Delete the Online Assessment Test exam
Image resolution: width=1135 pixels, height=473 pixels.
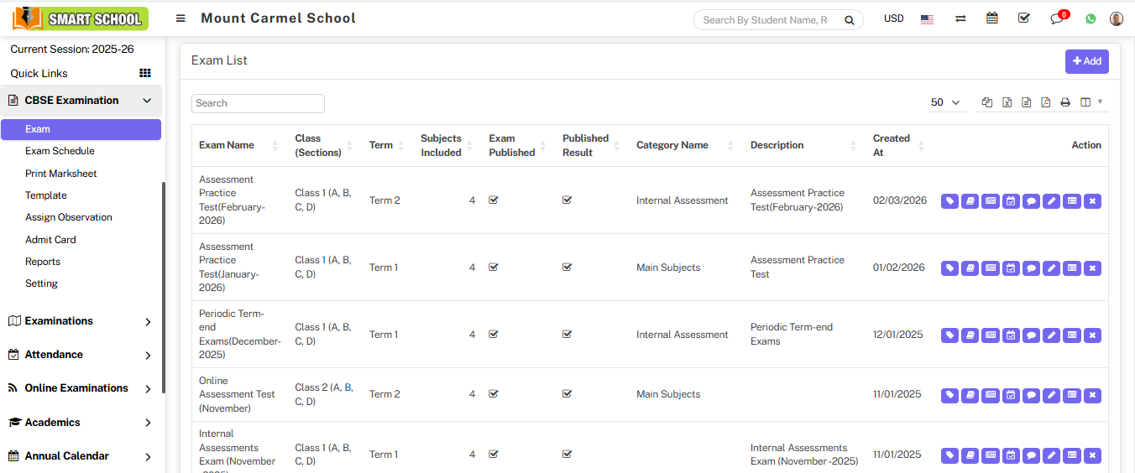point(1092,395)
